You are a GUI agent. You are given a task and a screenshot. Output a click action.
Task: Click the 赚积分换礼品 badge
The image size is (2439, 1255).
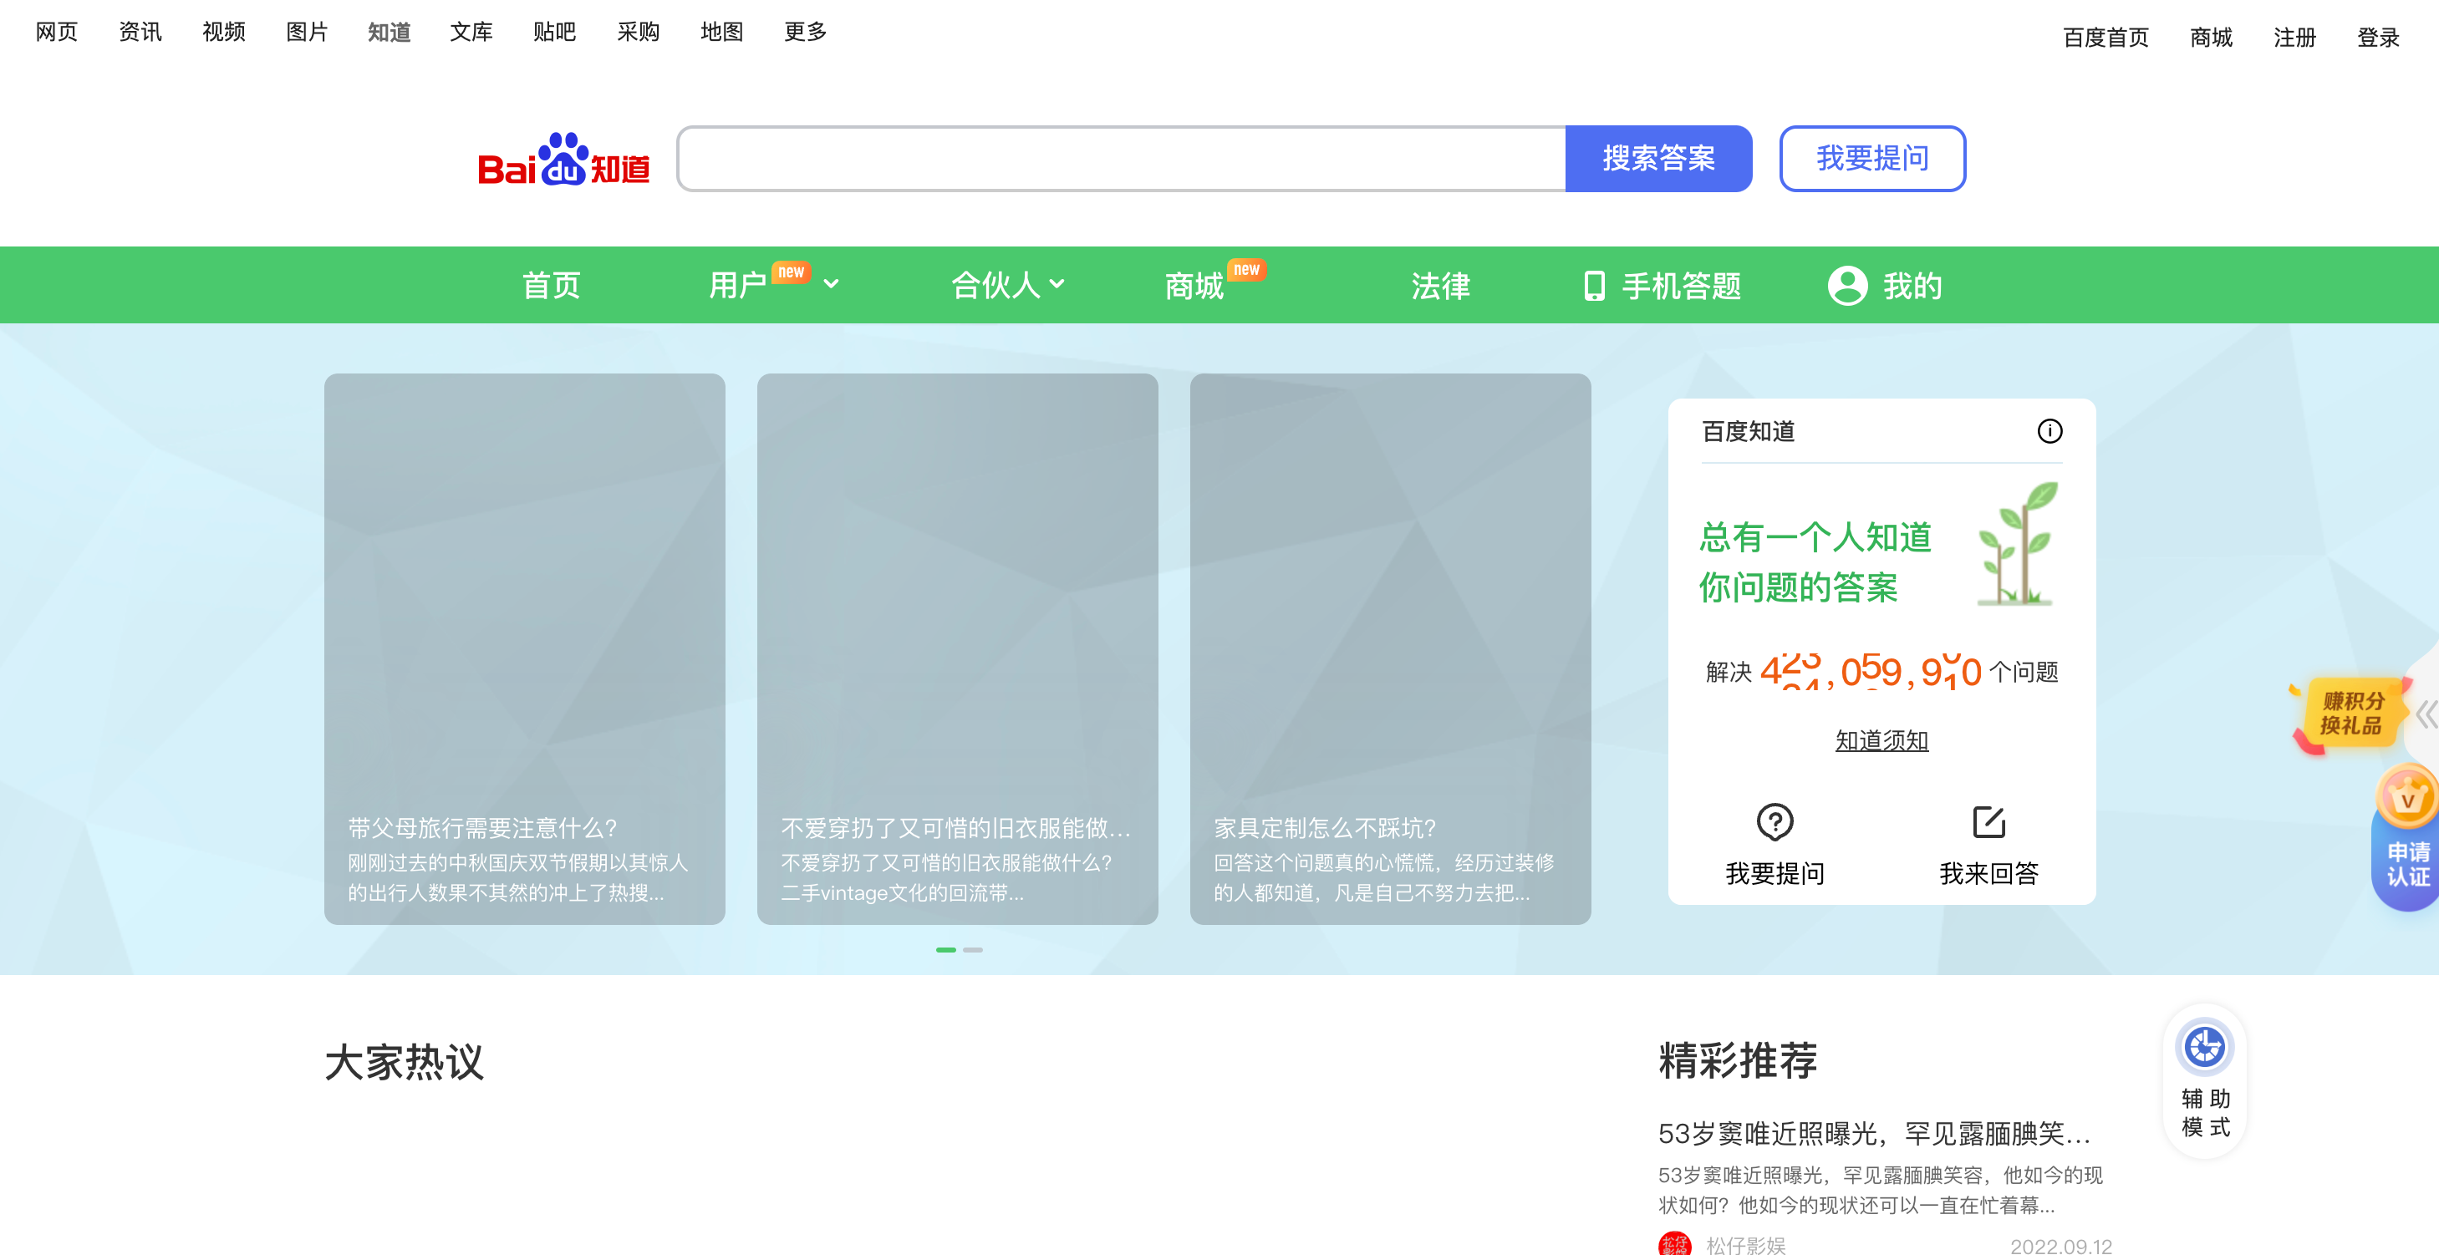pos(2355,713)
